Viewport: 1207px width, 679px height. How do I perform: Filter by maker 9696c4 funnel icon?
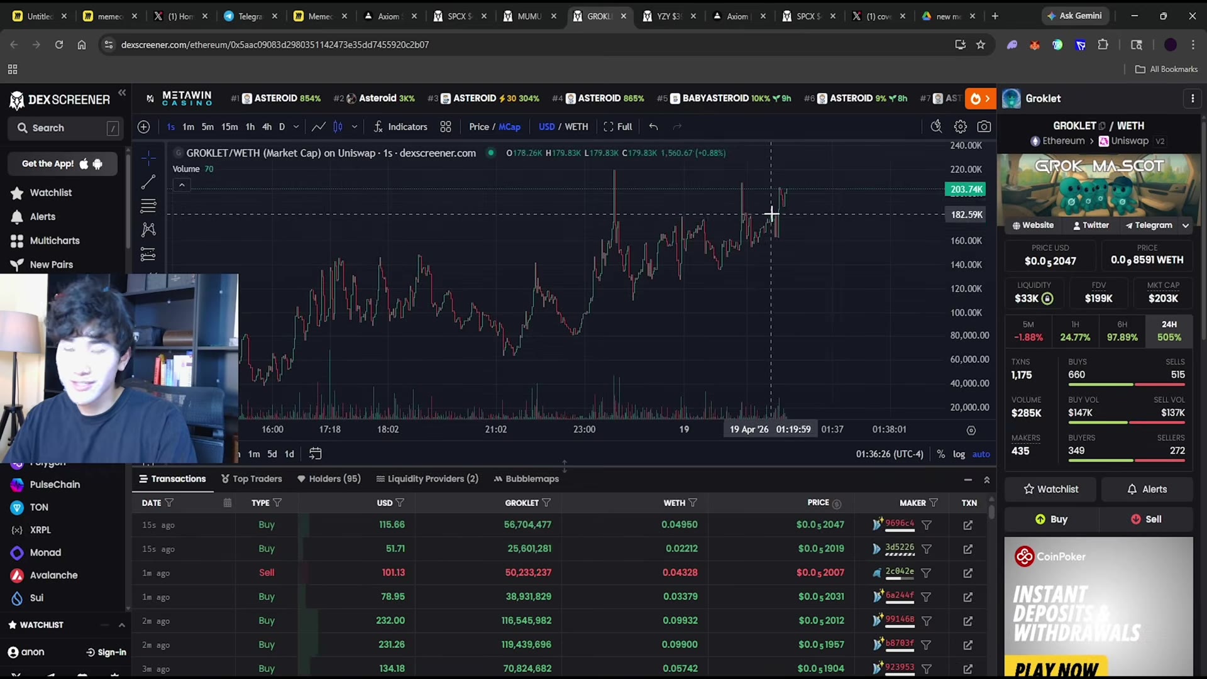click(x=926, y=525)
